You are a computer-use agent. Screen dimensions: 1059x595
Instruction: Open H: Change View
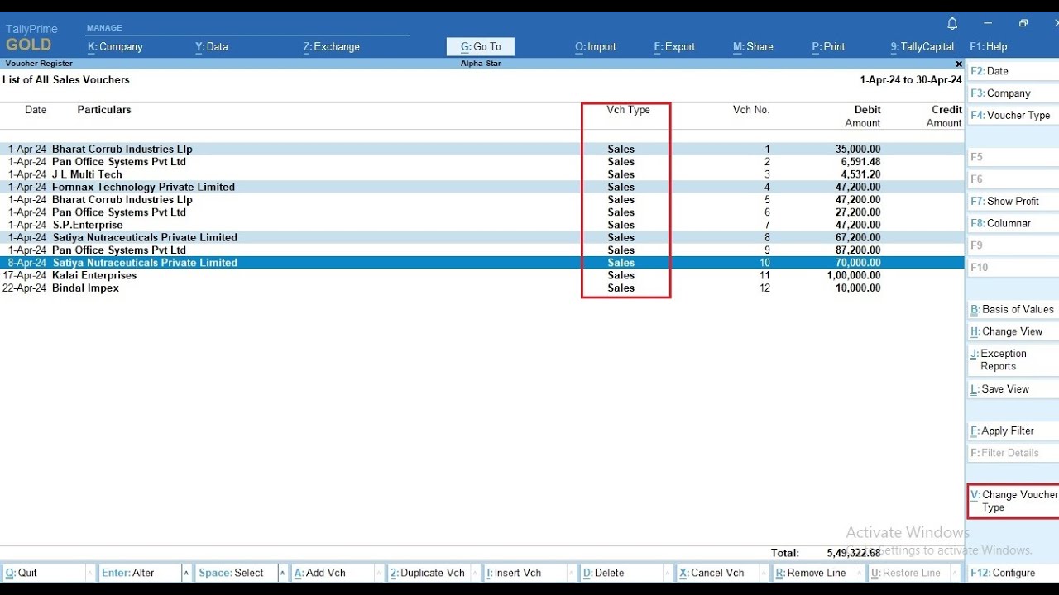click(1013, 331)
